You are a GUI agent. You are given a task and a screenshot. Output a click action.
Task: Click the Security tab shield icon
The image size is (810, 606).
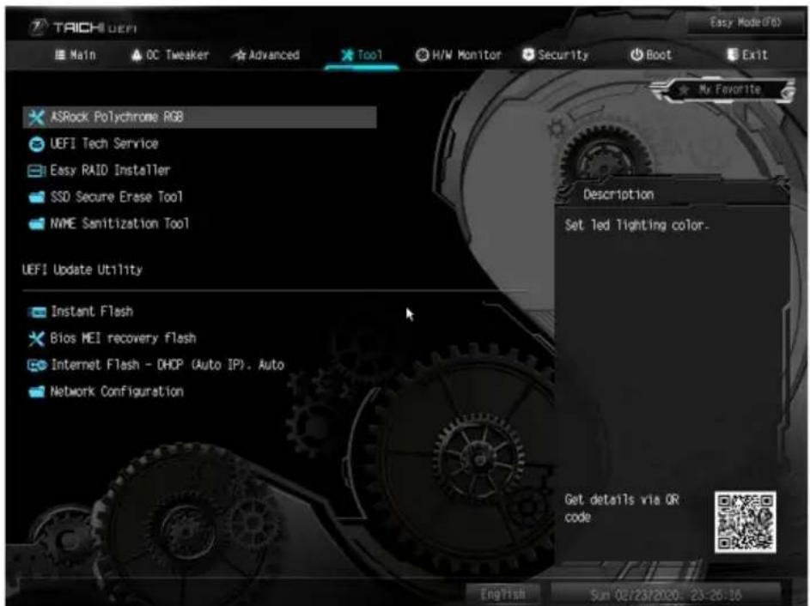click(528, 55)
